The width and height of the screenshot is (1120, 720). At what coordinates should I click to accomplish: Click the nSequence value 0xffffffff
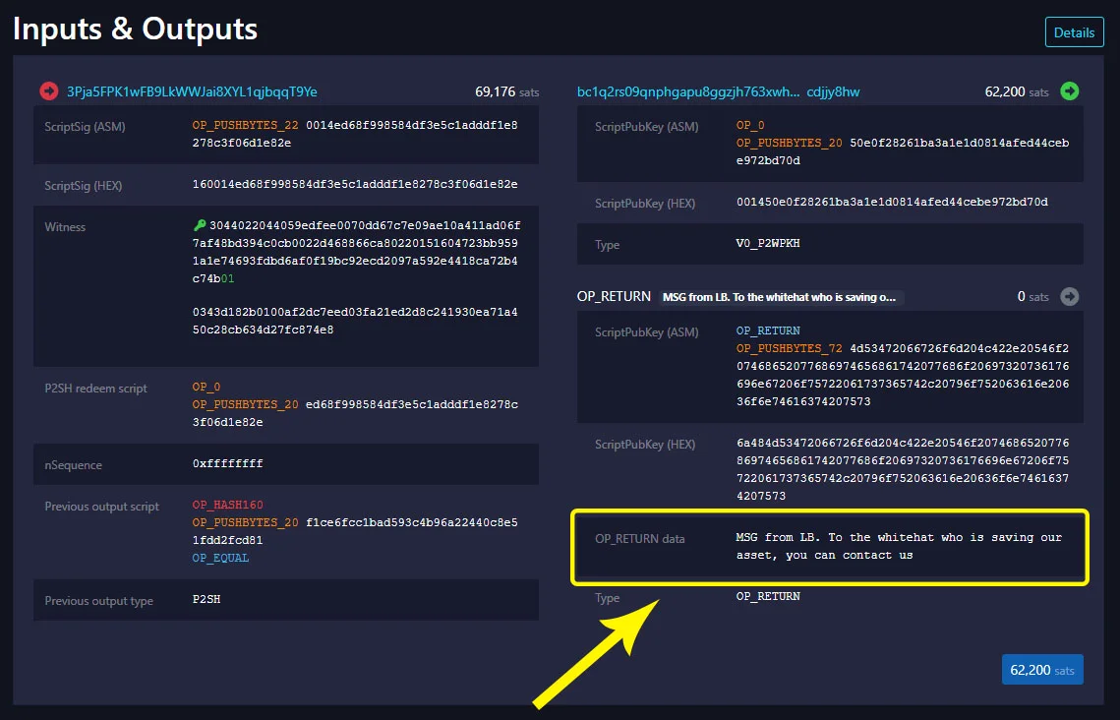click(x=227, y=463)
